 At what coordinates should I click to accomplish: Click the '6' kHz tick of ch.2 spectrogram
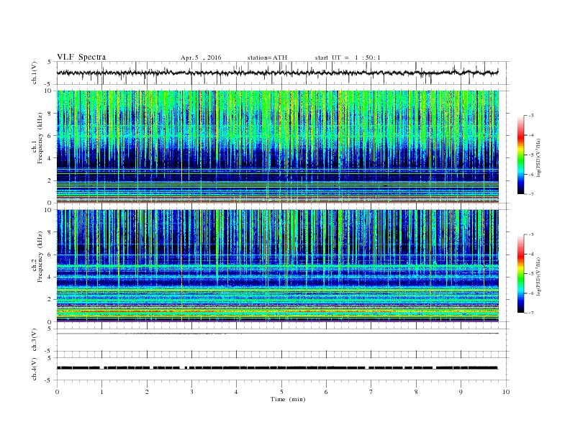[50, 255]
